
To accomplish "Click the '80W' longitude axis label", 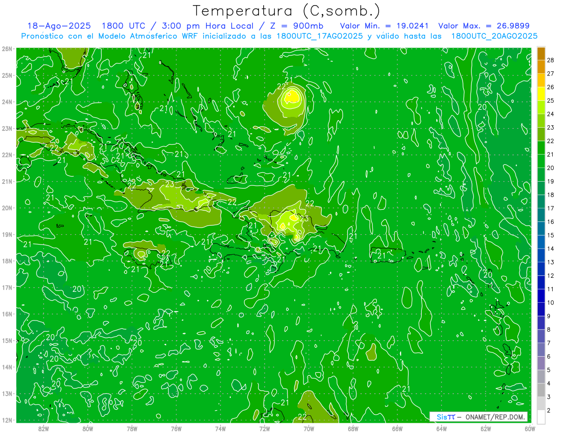I will [88, 428].
